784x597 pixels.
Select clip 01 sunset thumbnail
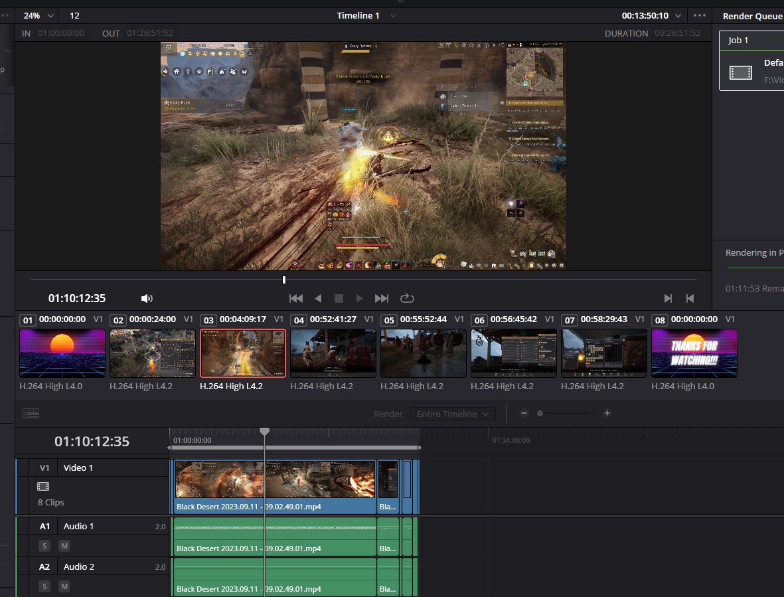tap(62, 353)
